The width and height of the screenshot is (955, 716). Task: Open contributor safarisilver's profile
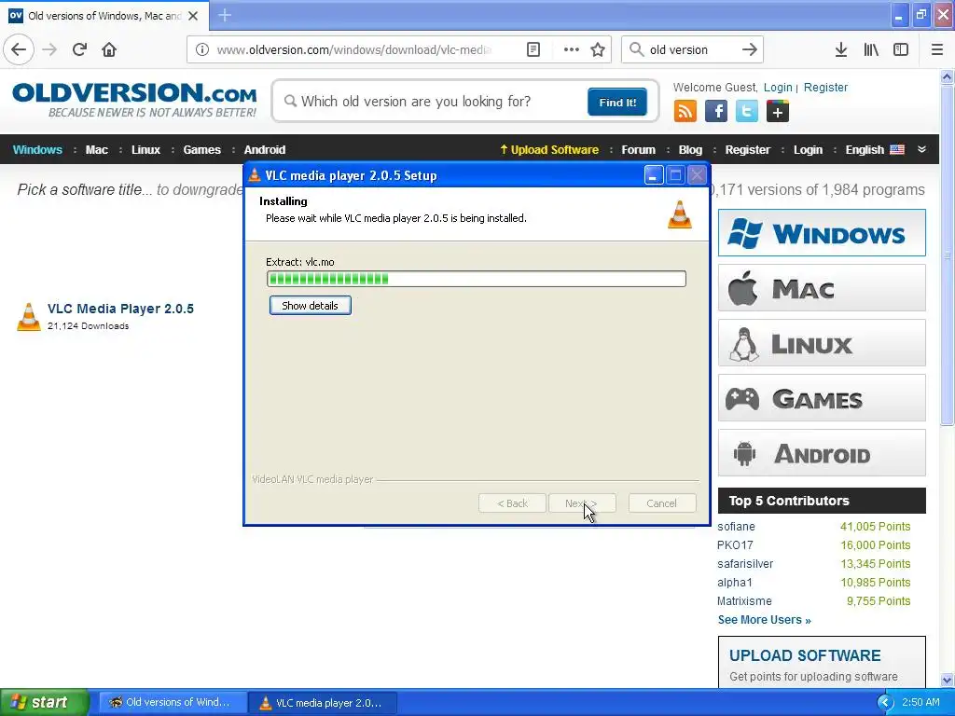pyautogui.click(x=745, y=564)
